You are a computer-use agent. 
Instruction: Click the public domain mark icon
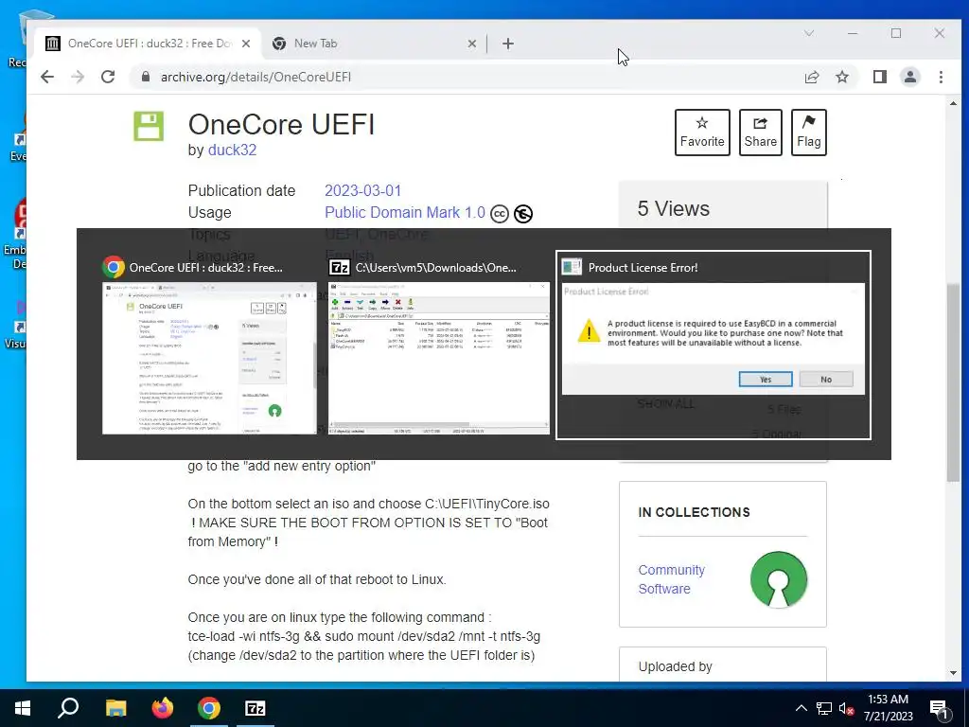pos(522,214)
